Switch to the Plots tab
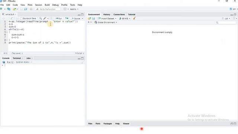Screen dimensions: 238x134 tap(98, 124)
